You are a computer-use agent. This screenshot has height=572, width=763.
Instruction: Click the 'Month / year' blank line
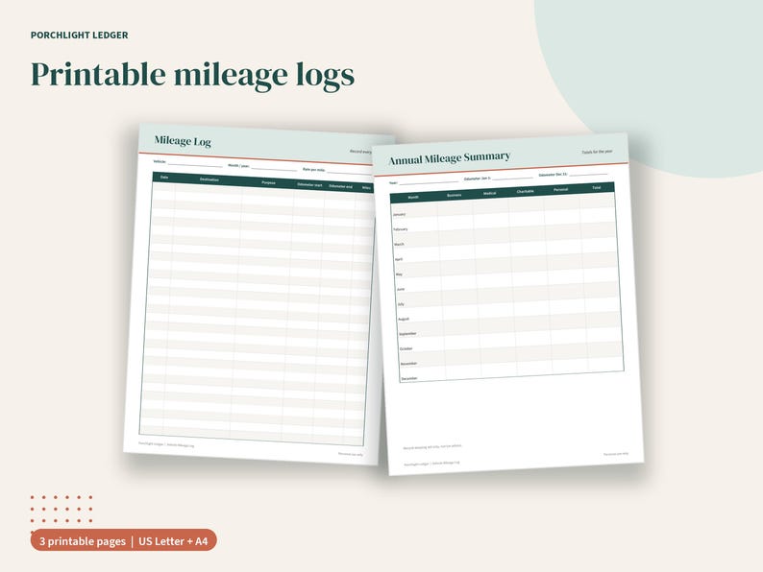[x=274, y=169]
